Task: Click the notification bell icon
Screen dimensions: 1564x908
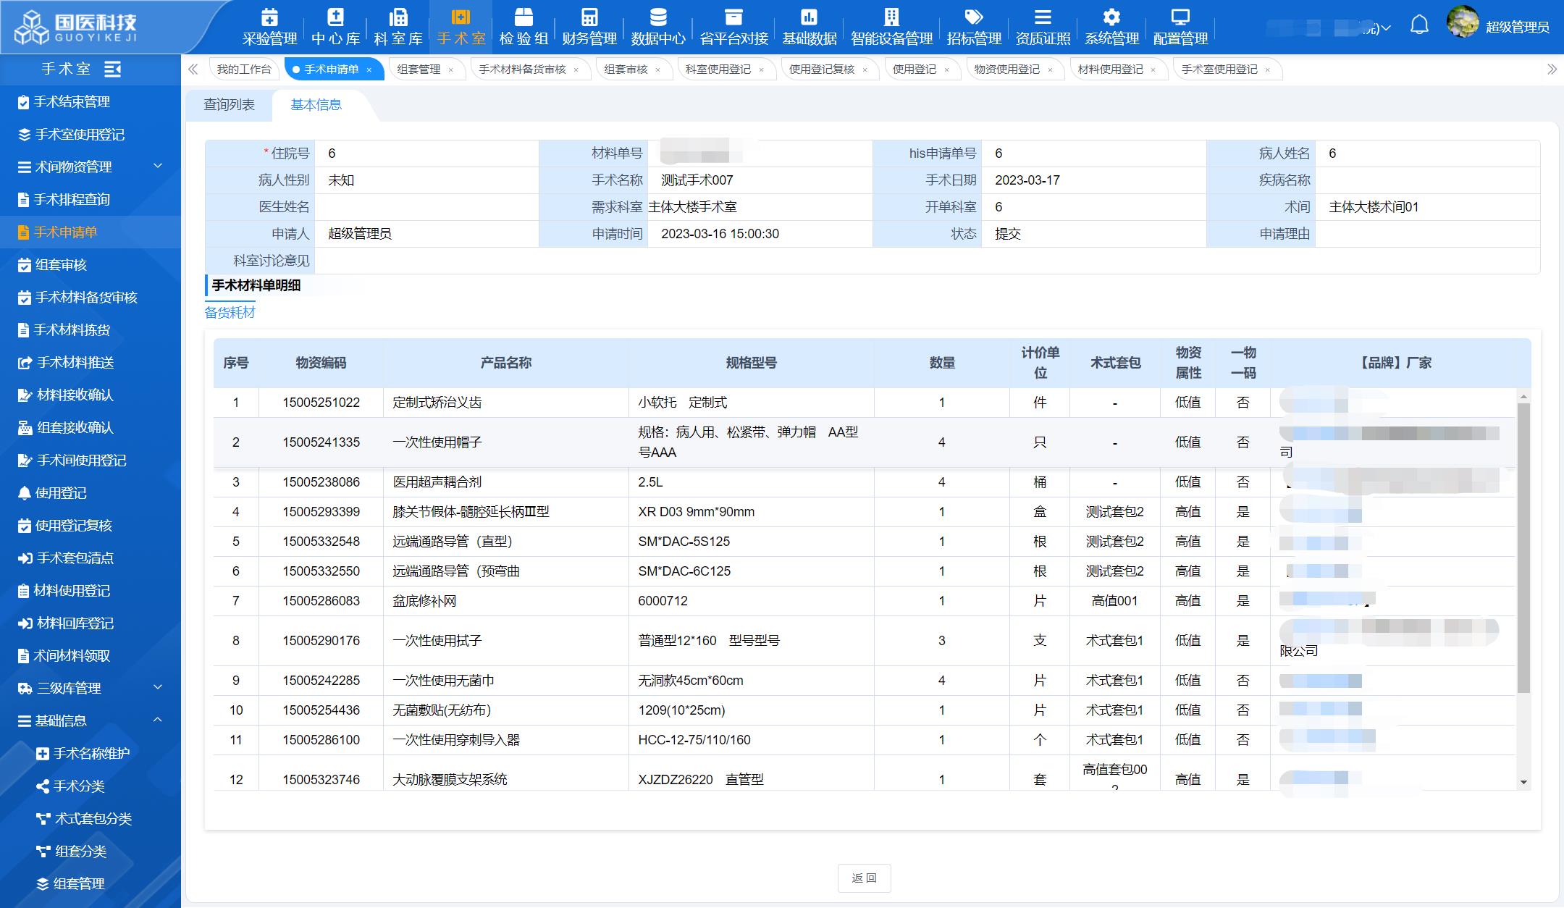Action: tap(1419, 26)
